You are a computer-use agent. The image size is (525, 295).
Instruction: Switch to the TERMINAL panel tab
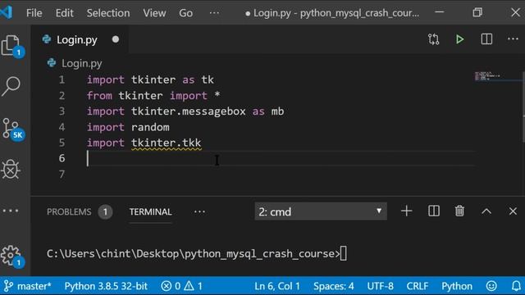click(150, 211)
